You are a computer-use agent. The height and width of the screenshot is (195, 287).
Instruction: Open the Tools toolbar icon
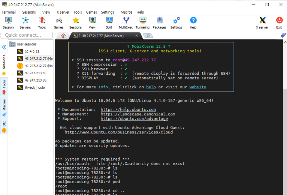point(42,23)
